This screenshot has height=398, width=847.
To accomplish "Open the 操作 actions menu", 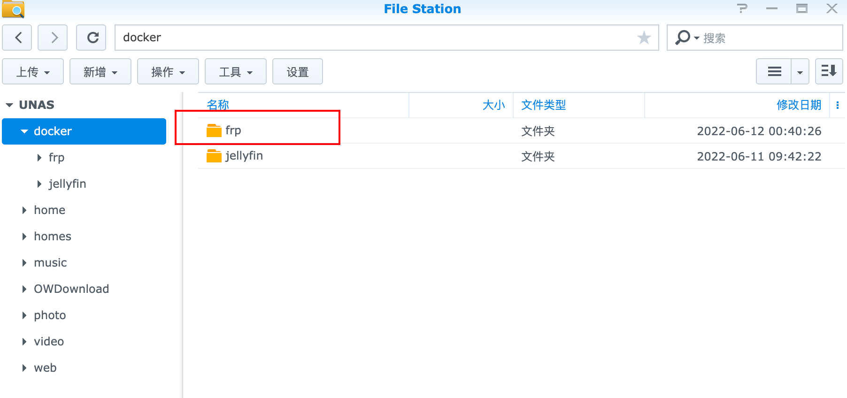I will [x=168, y=71].
